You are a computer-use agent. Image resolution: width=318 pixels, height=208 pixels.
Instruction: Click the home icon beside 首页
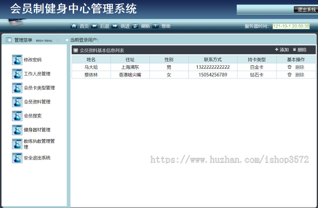pos(73,26)
